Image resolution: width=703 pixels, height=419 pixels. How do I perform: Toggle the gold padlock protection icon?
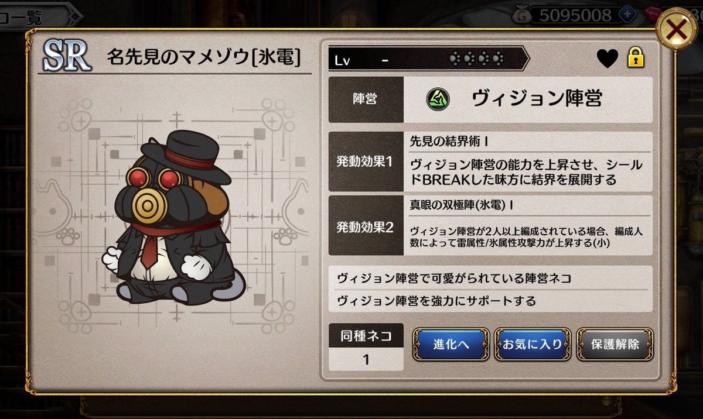point(636,57)
